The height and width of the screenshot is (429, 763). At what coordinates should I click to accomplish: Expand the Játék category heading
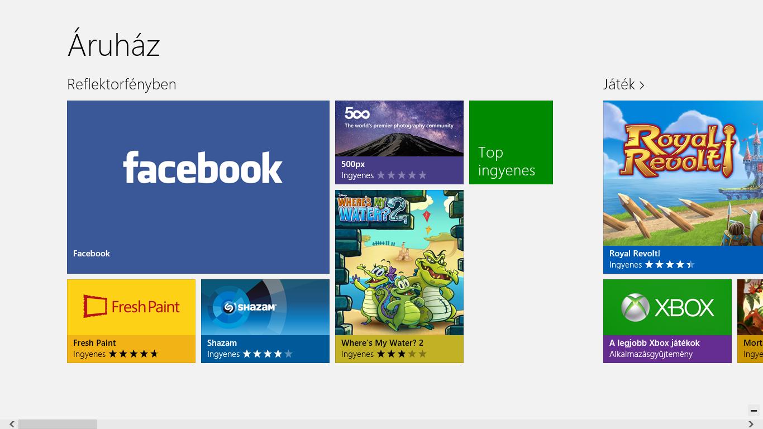(624, 84)
